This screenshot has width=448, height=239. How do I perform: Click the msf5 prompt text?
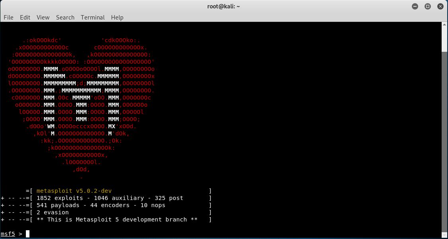[x=8, y=234]
